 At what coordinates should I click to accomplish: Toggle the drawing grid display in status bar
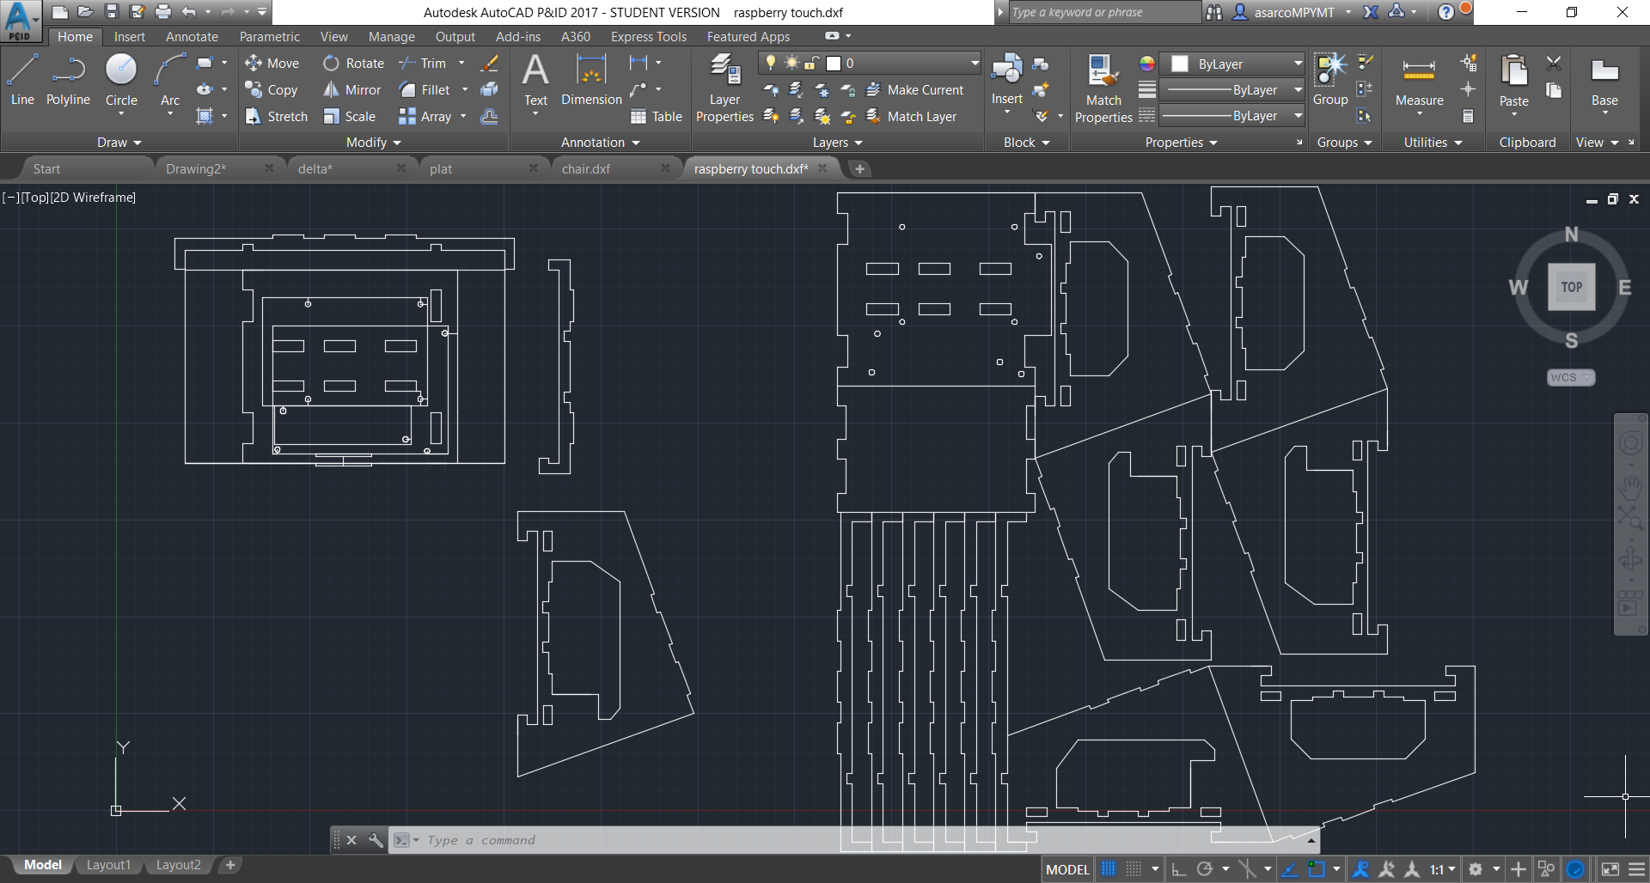pos(1109,869)
